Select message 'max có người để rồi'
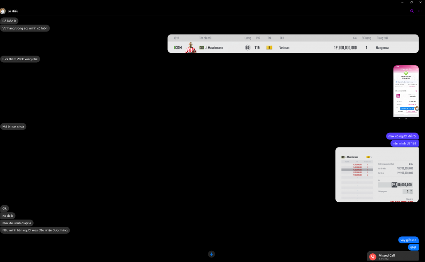 pyautogui.click(x=402, y=136)
